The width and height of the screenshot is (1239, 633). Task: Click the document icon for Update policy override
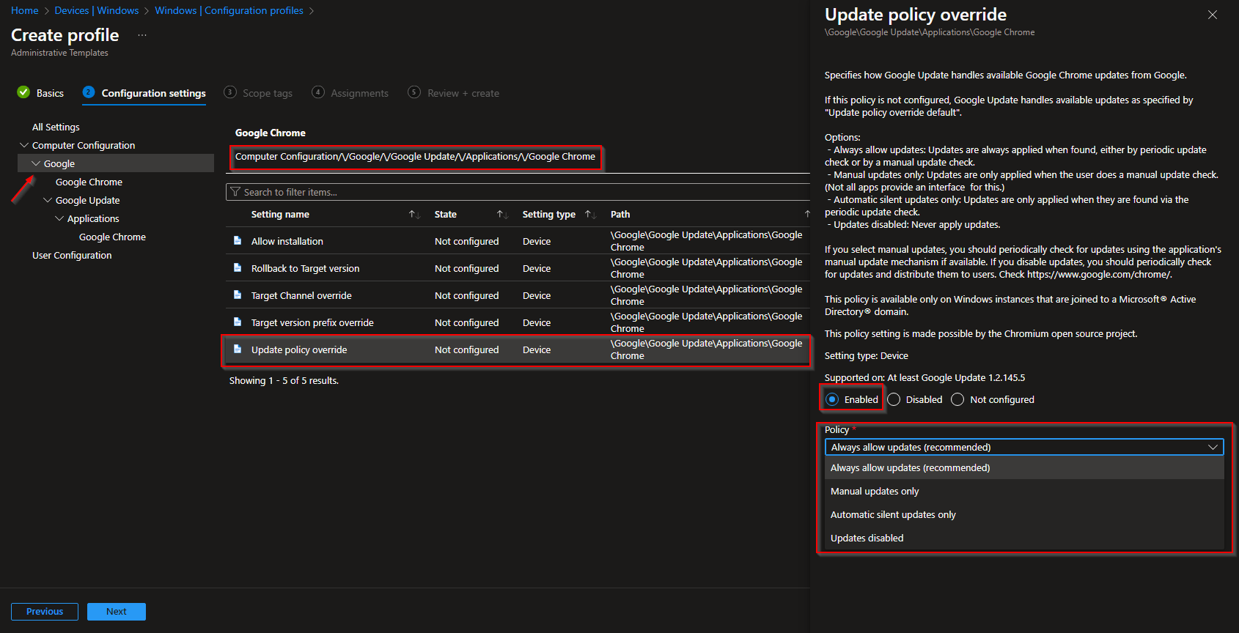238,349
